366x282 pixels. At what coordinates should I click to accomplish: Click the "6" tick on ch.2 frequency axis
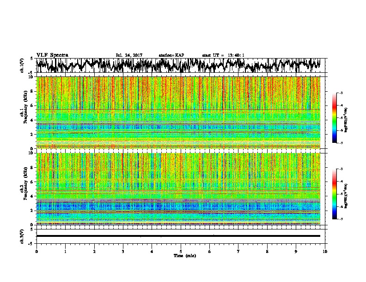coord(32,182)
